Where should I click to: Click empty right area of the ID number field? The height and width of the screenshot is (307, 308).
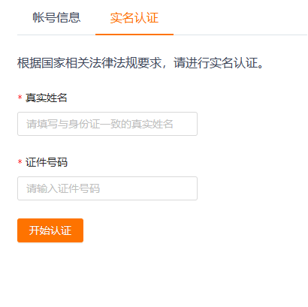(x=149, y=188)
